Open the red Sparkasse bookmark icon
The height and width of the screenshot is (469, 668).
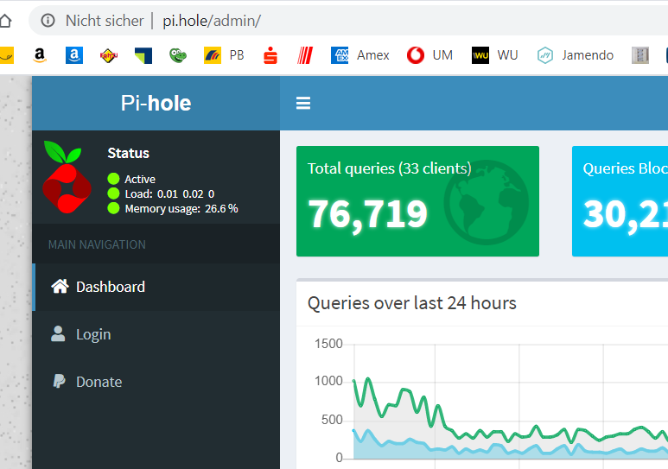[x=270, y=55]
